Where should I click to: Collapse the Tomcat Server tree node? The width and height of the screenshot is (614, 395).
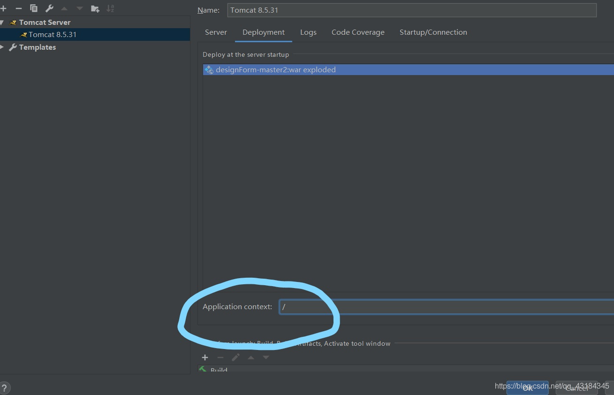point(2,22)
